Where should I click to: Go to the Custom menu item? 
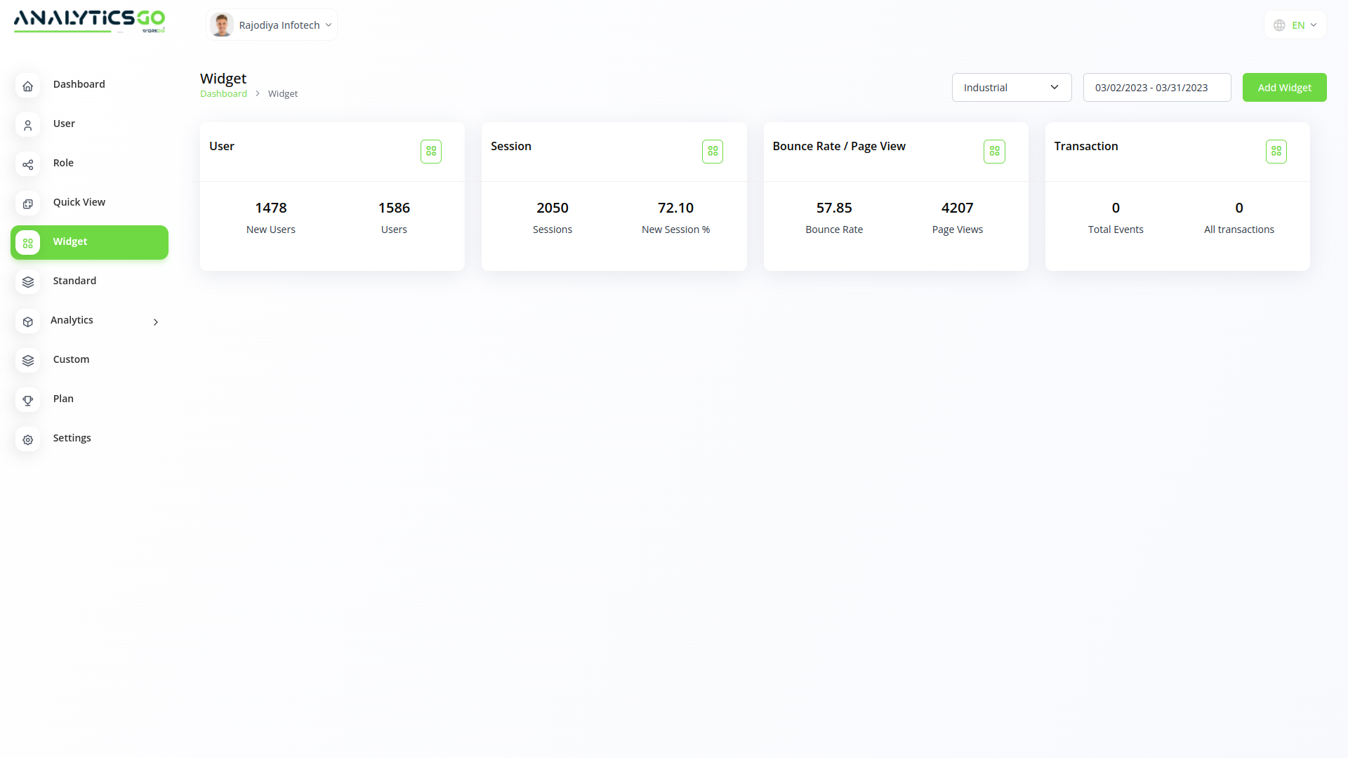pyautogui.click(x=71, y=359)
